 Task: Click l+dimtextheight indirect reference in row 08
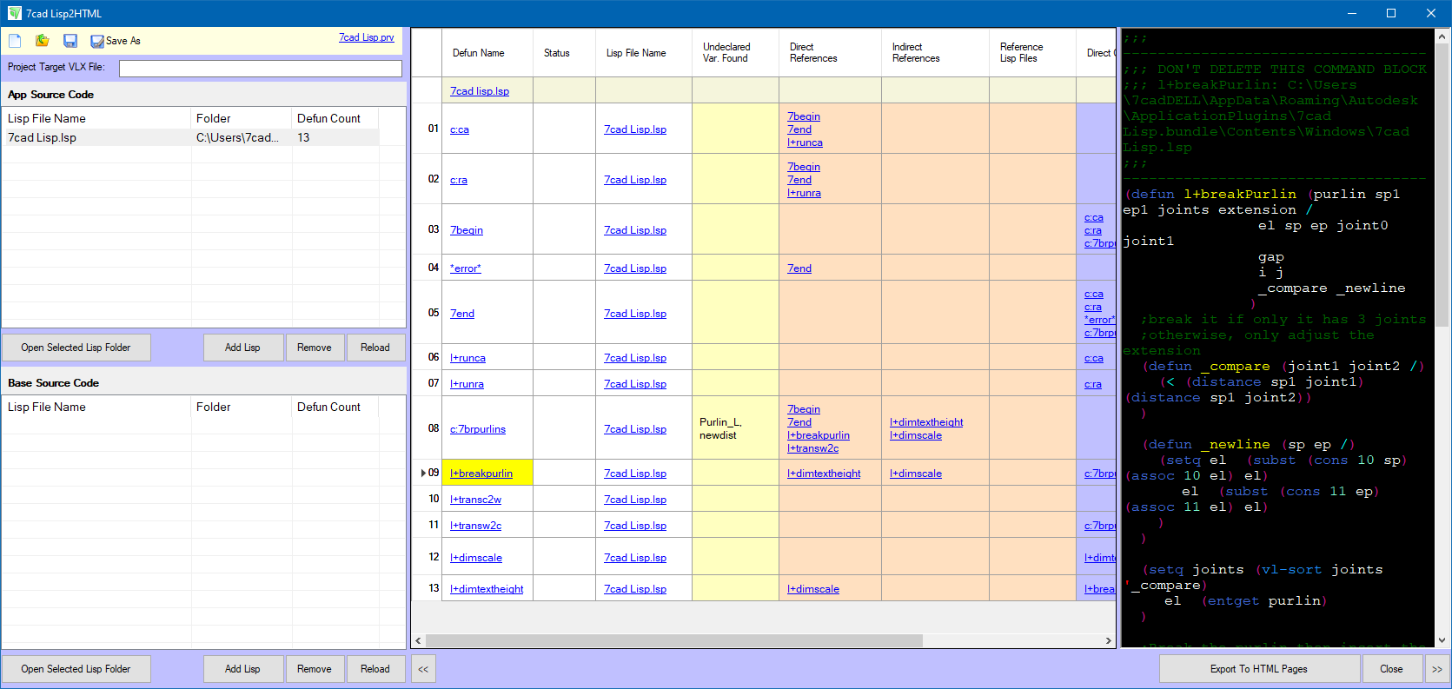926,422
